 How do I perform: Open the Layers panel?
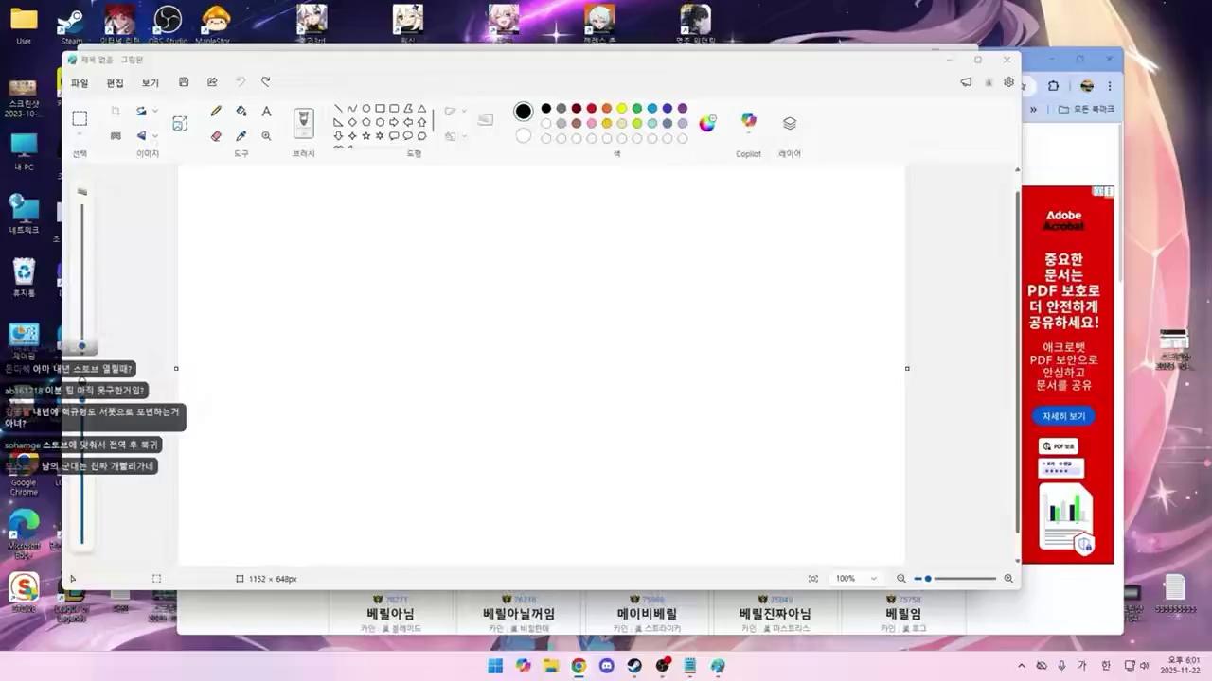790,123
